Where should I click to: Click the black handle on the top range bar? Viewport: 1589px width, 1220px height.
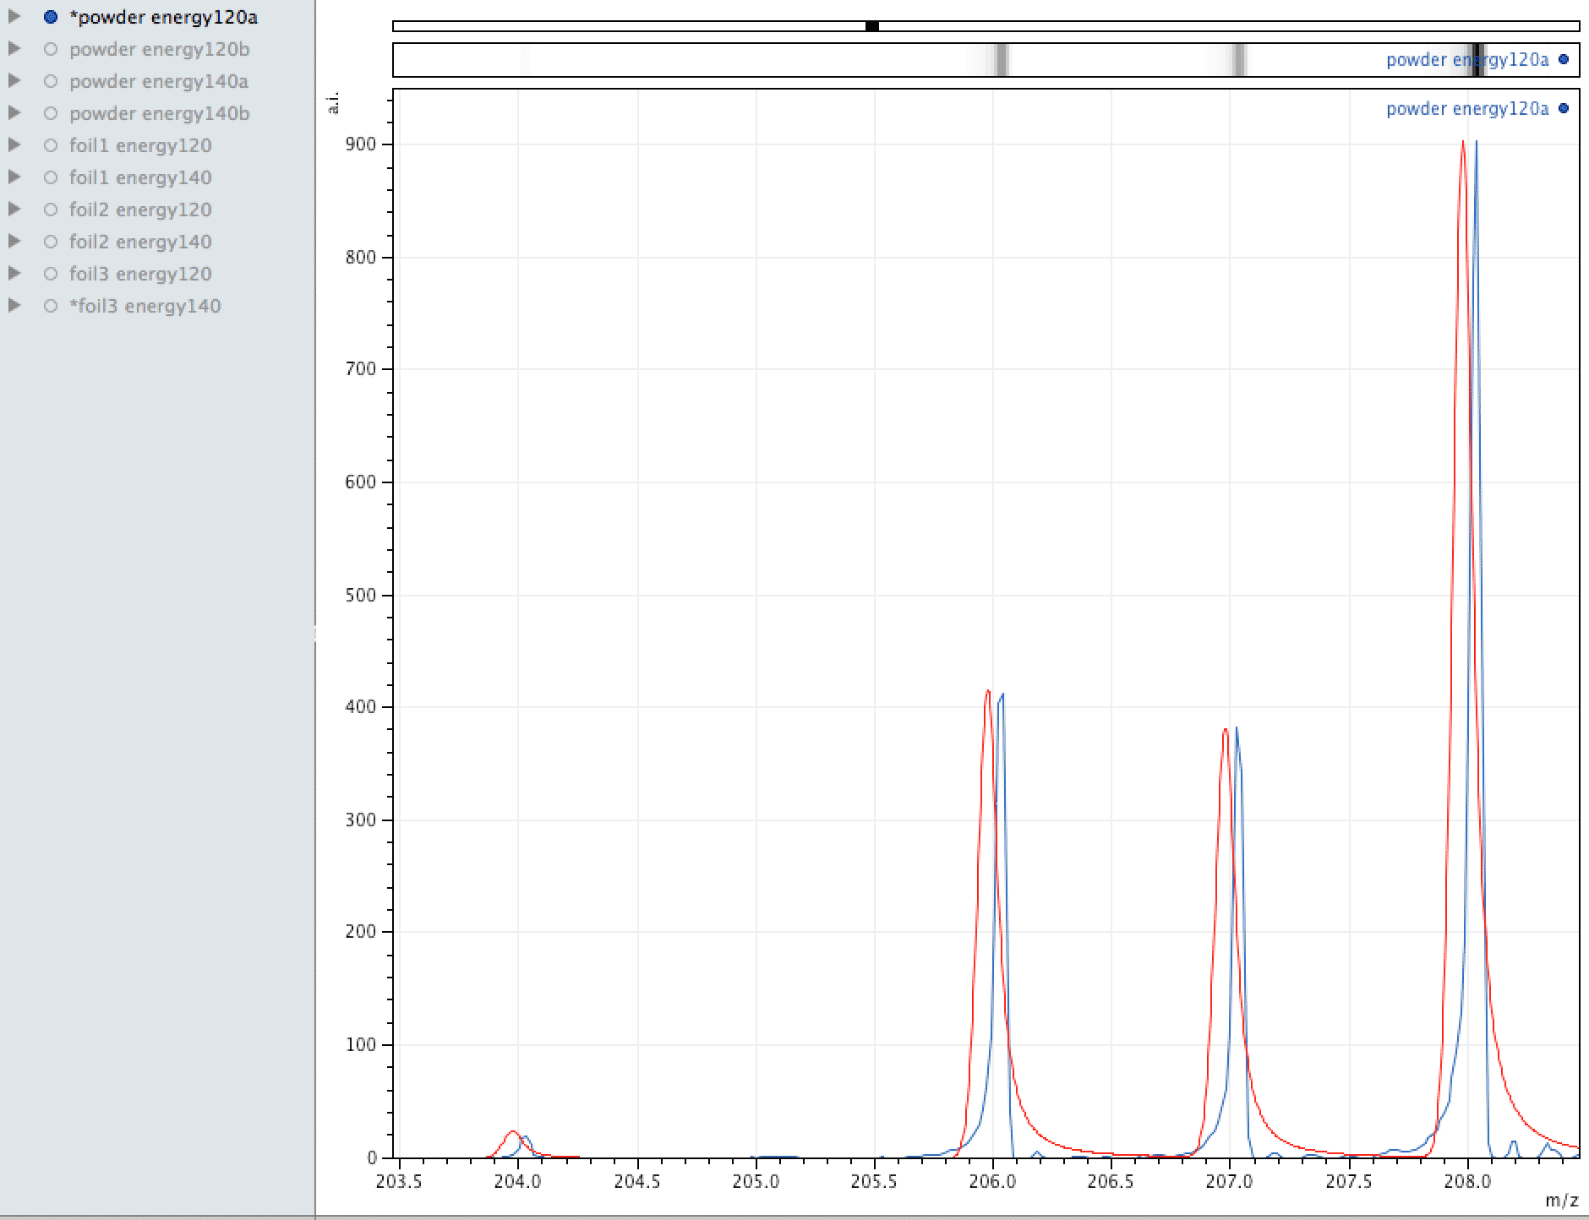point(872,26)
